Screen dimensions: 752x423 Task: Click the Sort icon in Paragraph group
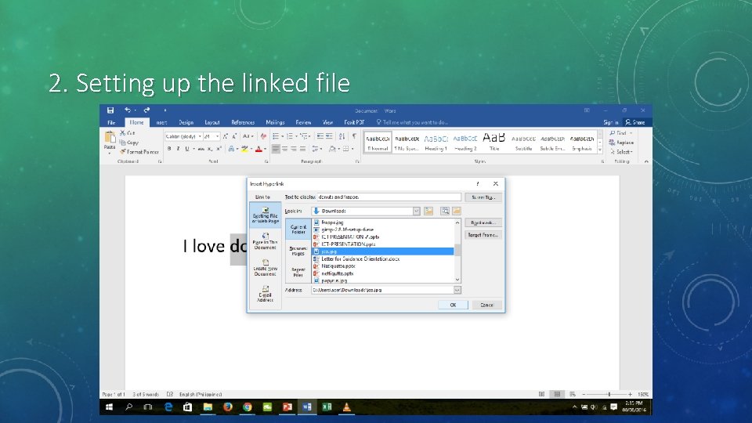(x=342, y=136)
